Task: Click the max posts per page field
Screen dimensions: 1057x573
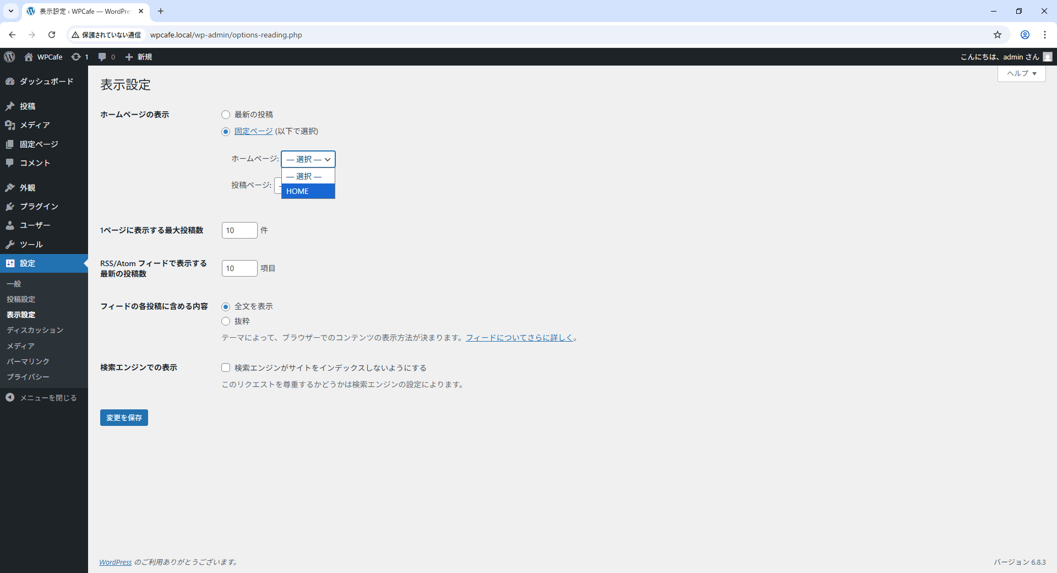Action: click(239, 230)
